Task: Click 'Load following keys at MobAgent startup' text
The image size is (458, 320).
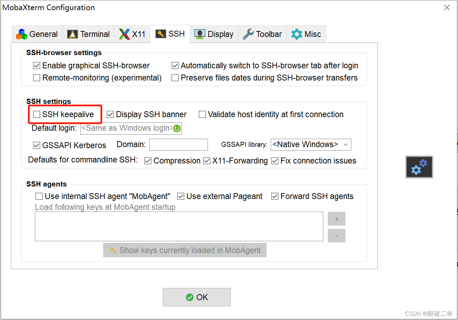Action: point(105,207)
